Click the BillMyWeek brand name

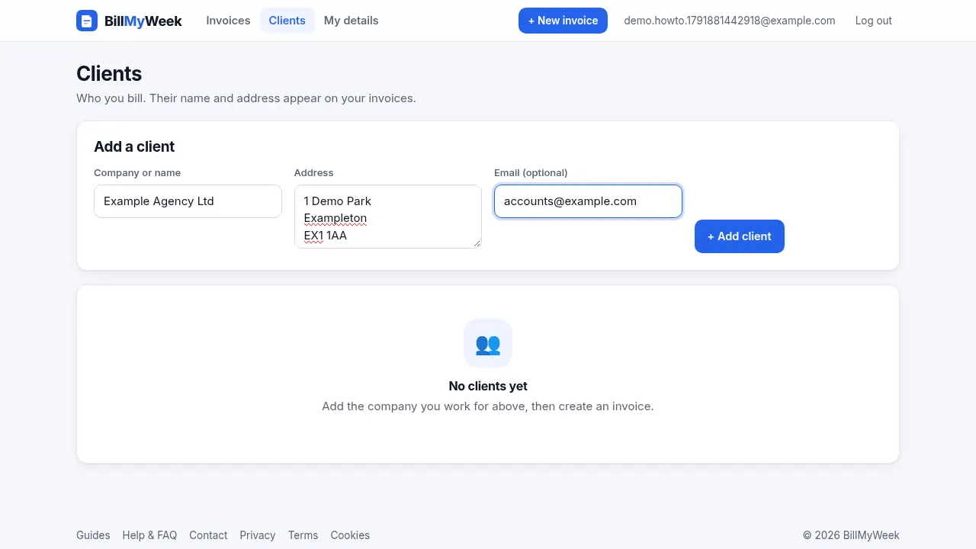click(143, 21)
